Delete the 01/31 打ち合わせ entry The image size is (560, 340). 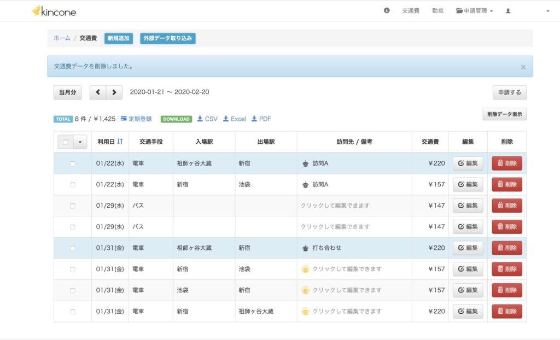(x=507, y=248)
